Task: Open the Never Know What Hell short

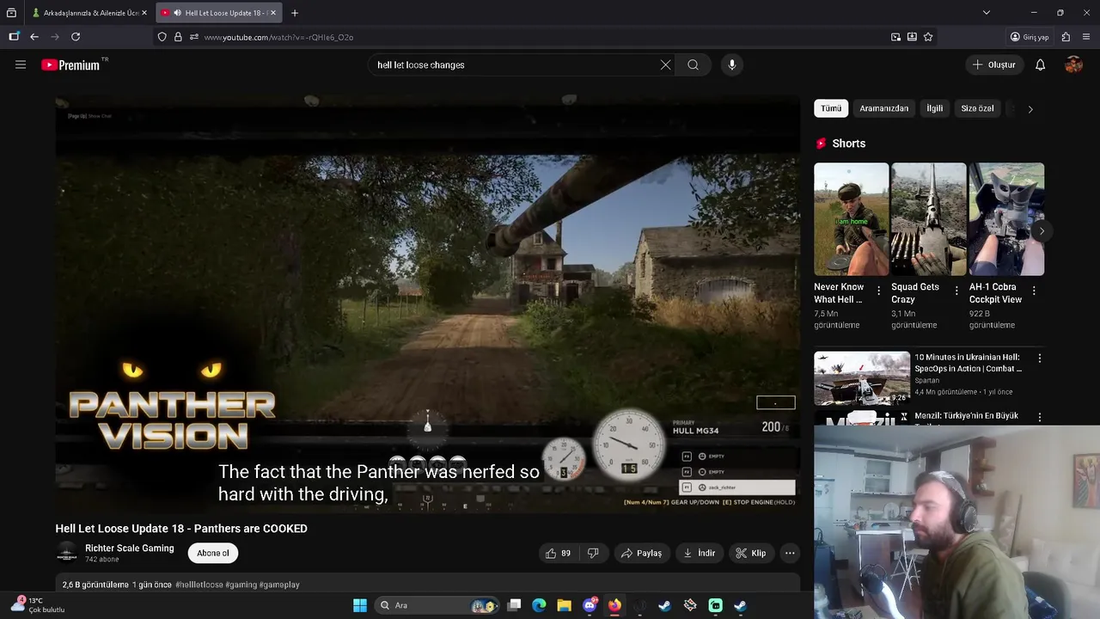Action: 851,219
